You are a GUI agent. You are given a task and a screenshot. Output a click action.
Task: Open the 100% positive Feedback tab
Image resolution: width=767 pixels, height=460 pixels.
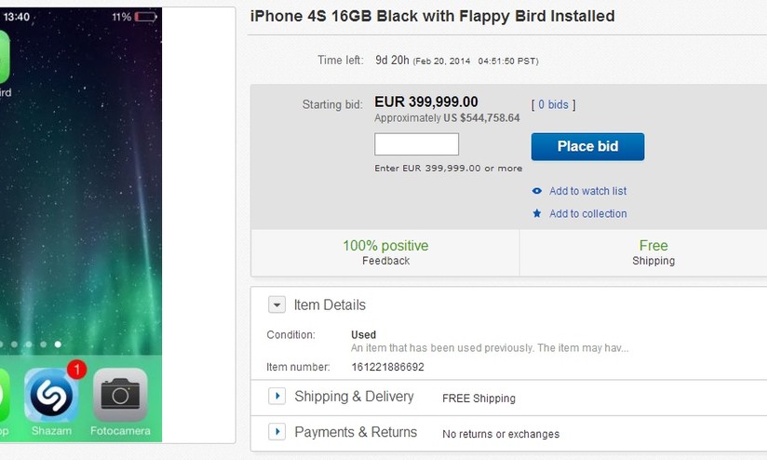point(385,252)
